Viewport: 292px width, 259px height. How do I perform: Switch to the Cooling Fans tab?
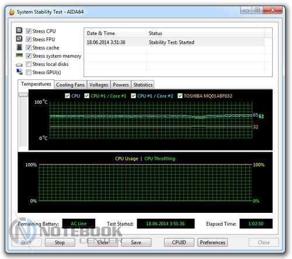(71, 85)
